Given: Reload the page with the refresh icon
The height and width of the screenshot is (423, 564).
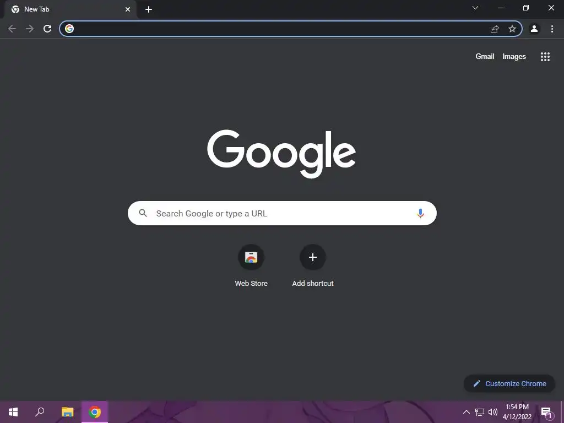Looking at the screenshot, I should 47,29.
